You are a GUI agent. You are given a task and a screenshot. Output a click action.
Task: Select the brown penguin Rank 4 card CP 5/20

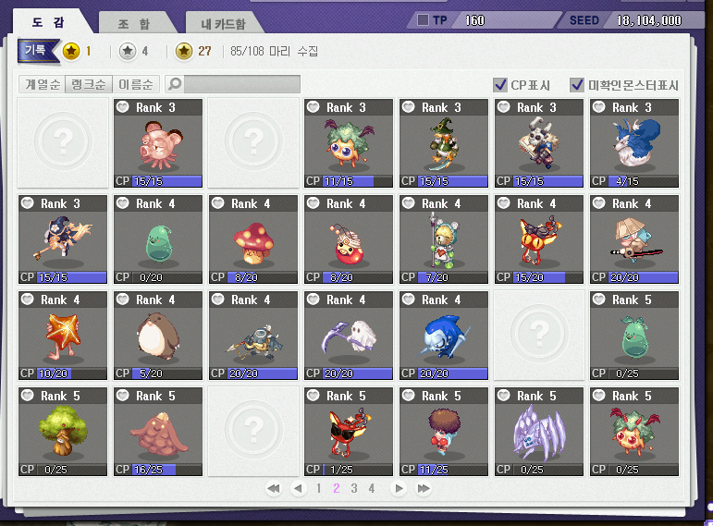158,336
